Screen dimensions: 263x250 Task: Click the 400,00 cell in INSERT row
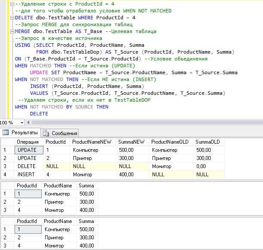(132, 175)
